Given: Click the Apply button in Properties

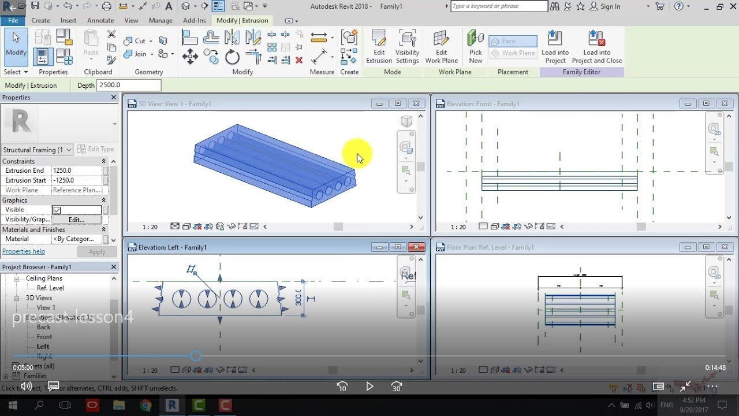Looking at the screenshot, I should [x=97, y=252].
